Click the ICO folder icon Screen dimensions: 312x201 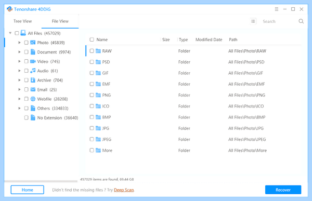point(98,106)
